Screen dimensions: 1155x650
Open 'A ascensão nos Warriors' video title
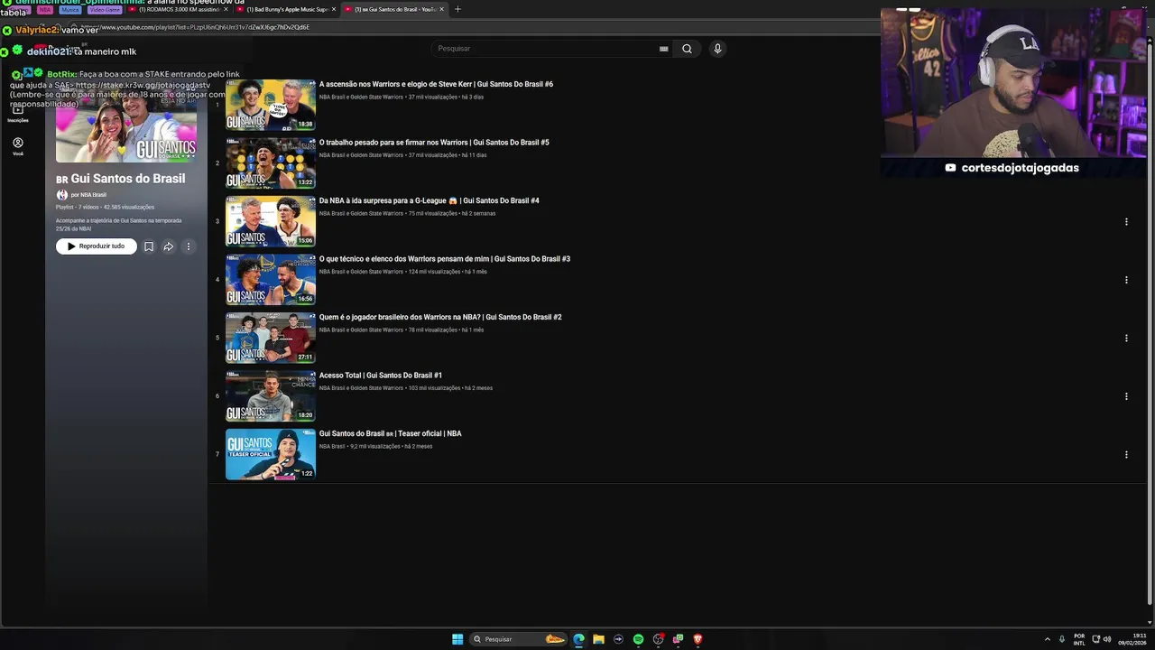[436, 84]
